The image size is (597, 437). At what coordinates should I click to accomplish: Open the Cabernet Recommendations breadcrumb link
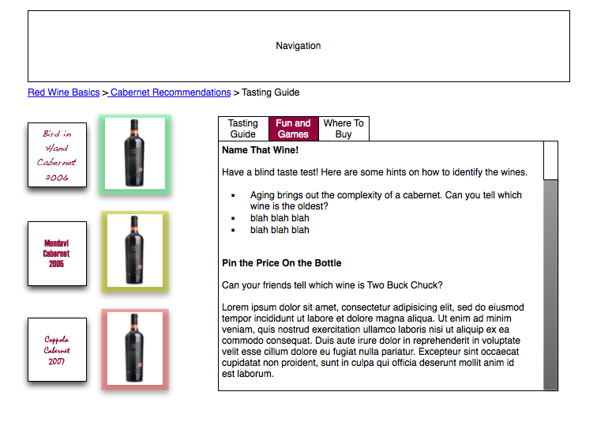pos(171,92)
